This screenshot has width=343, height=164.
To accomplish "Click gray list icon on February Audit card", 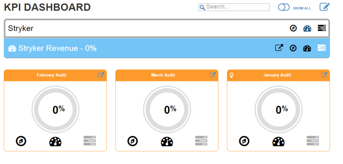I will [90, 141].
